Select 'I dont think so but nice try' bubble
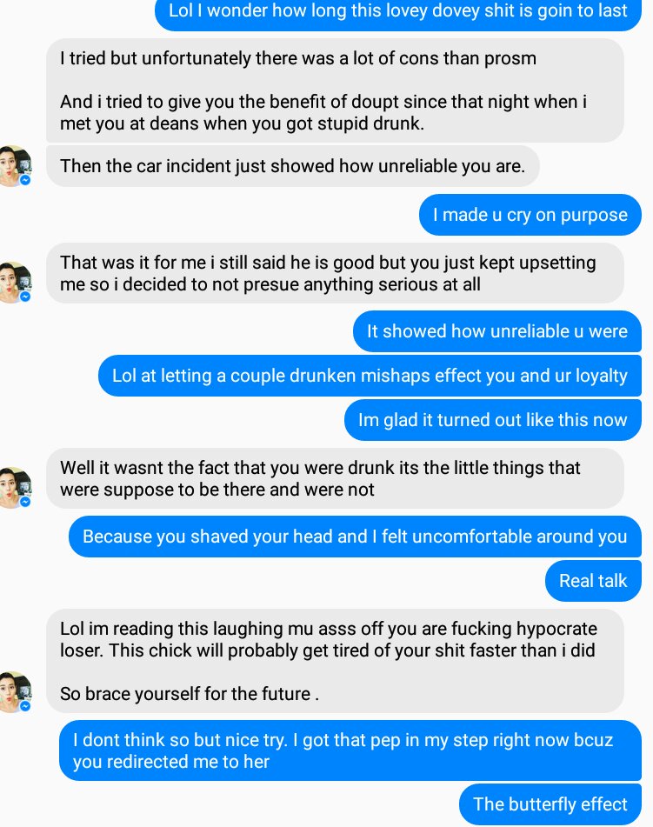The image size is (653, 827). click(x=350, y=750)
